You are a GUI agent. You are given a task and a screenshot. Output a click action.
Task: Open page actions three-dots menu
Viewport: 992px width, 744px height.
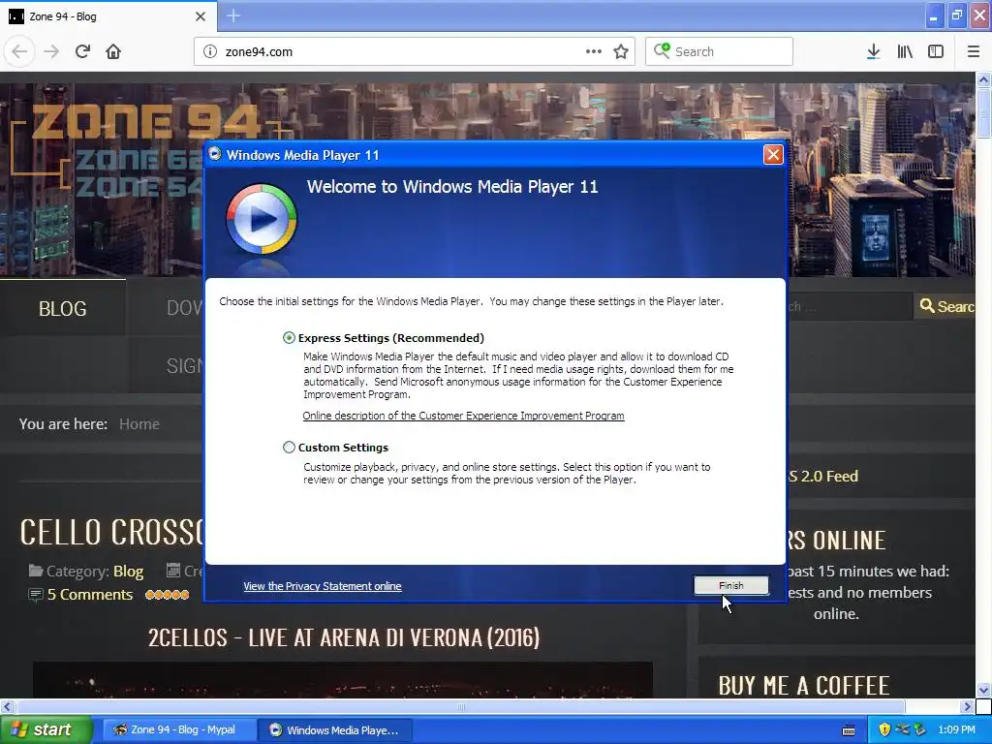594,51
